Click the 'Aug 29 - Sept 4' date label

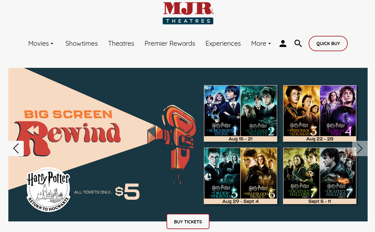241,202
